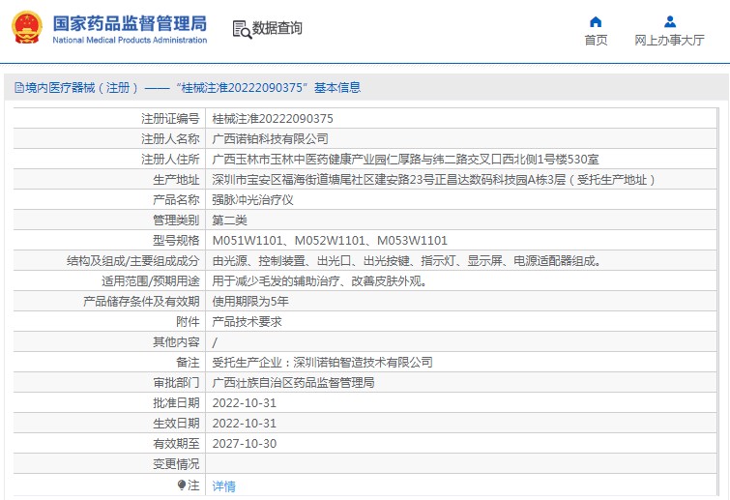Click the 注册证编号 label
Viewport: 730px width, 500px height.
coord(170,119)
